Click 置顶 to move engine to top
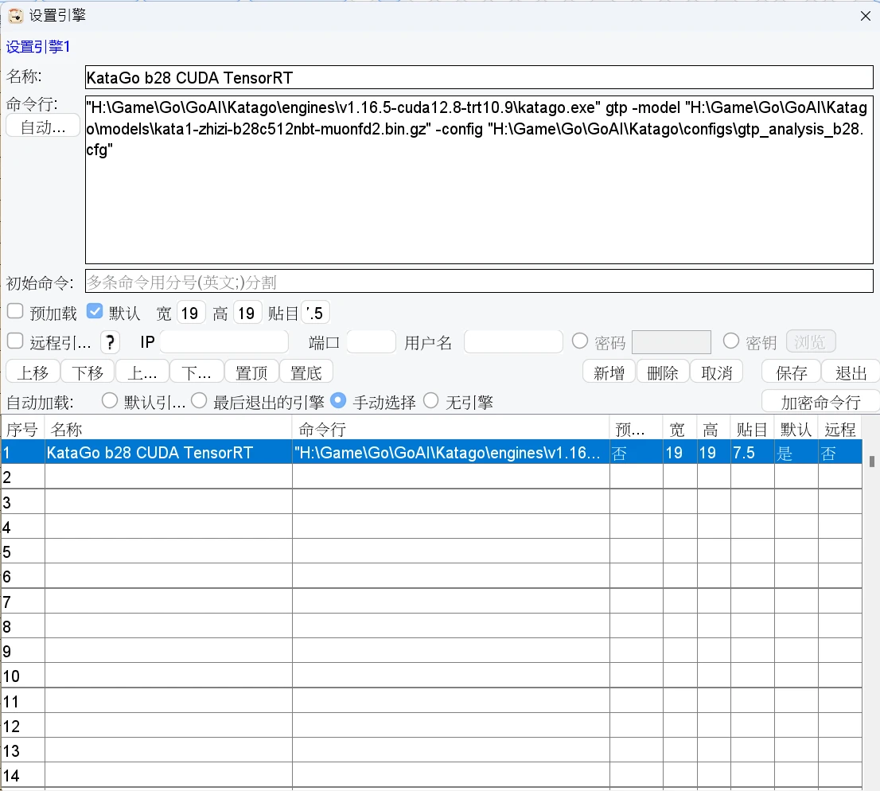 point(251,372)
